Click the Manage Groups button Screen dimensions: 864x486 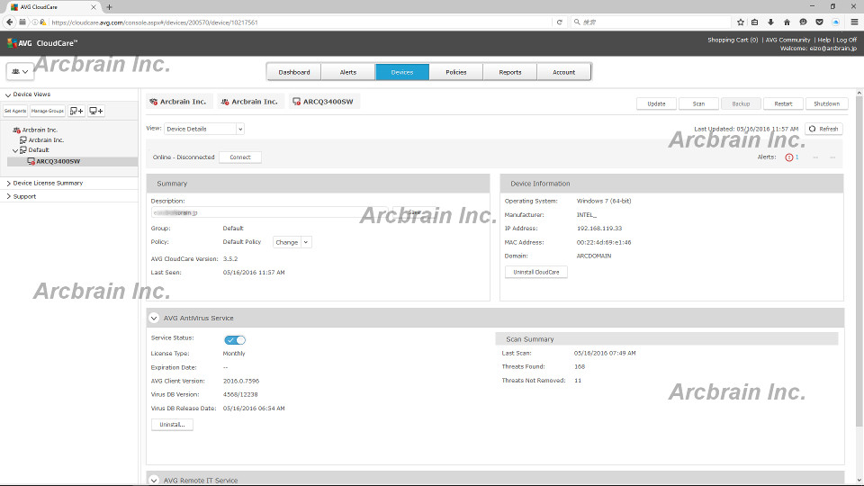pyautogui.click(x=48, y=111)
